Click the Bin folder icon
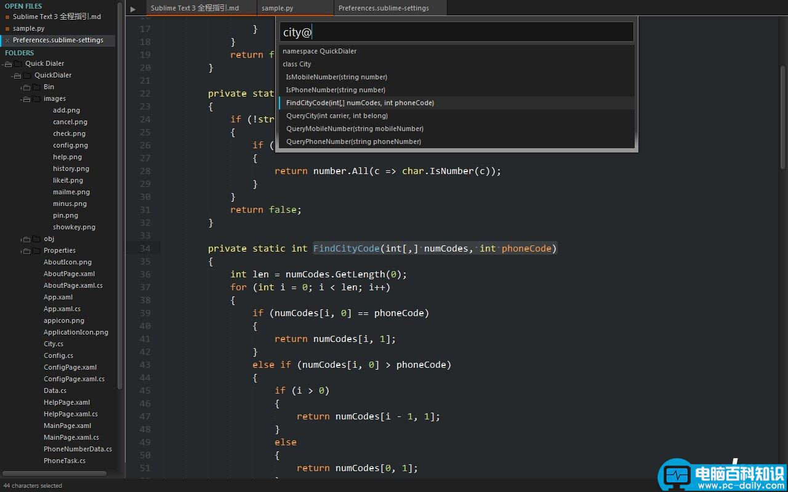788x492 pixels. [36, 87]
